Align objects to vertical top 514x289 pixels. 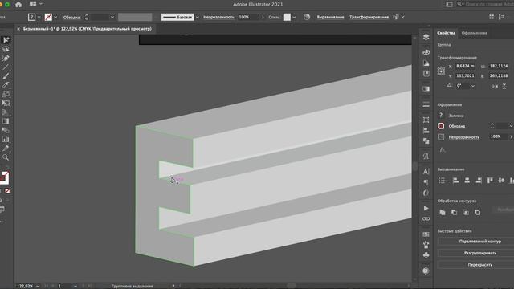[490, 181]
